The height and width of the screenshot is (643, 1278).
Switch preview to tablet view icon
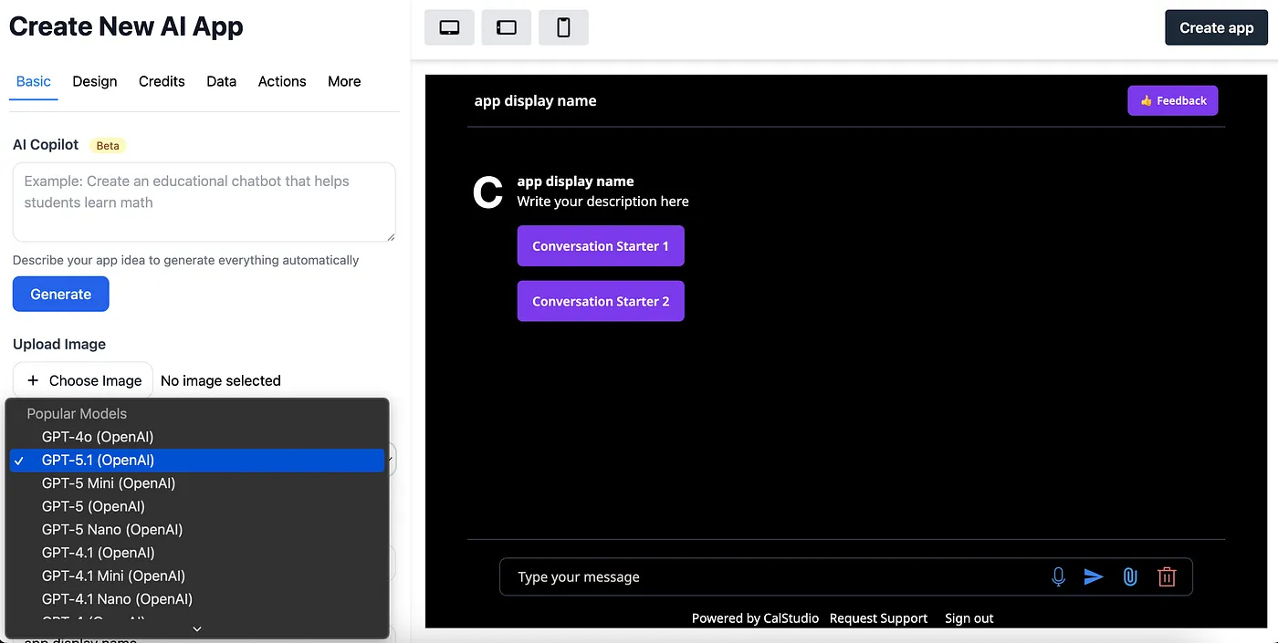click(507, 27)
